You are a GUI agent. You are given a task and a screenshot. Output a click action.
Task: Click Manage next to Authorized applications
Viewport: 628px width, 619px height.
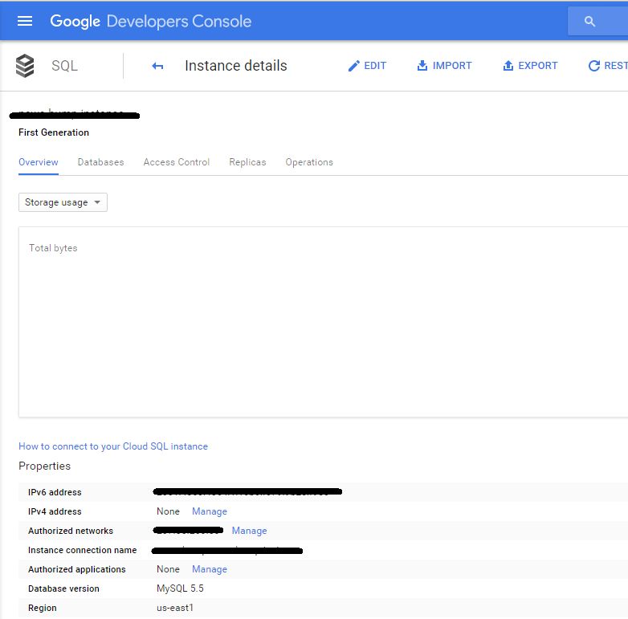point(210,569)
